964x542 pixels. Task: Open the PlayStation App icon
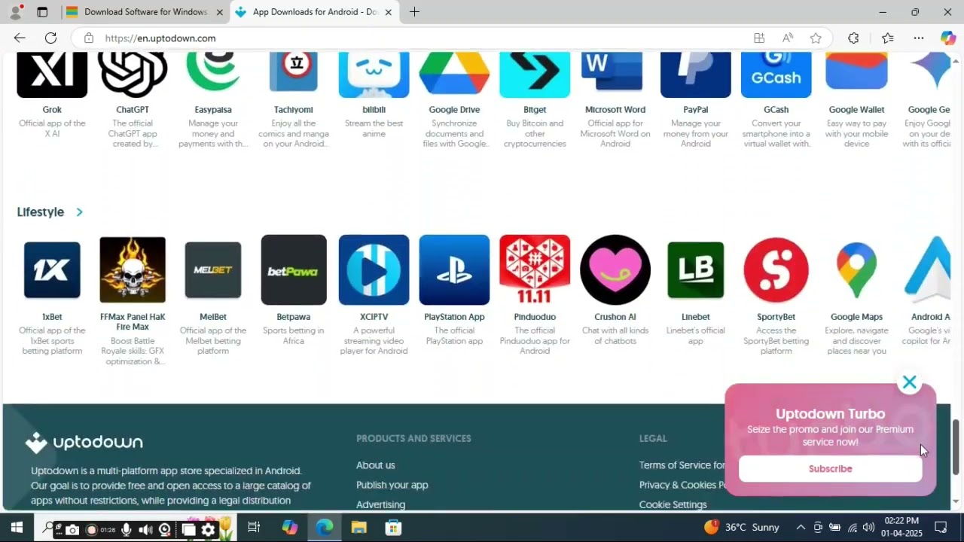pyautogui.click(x=454, y=270)
